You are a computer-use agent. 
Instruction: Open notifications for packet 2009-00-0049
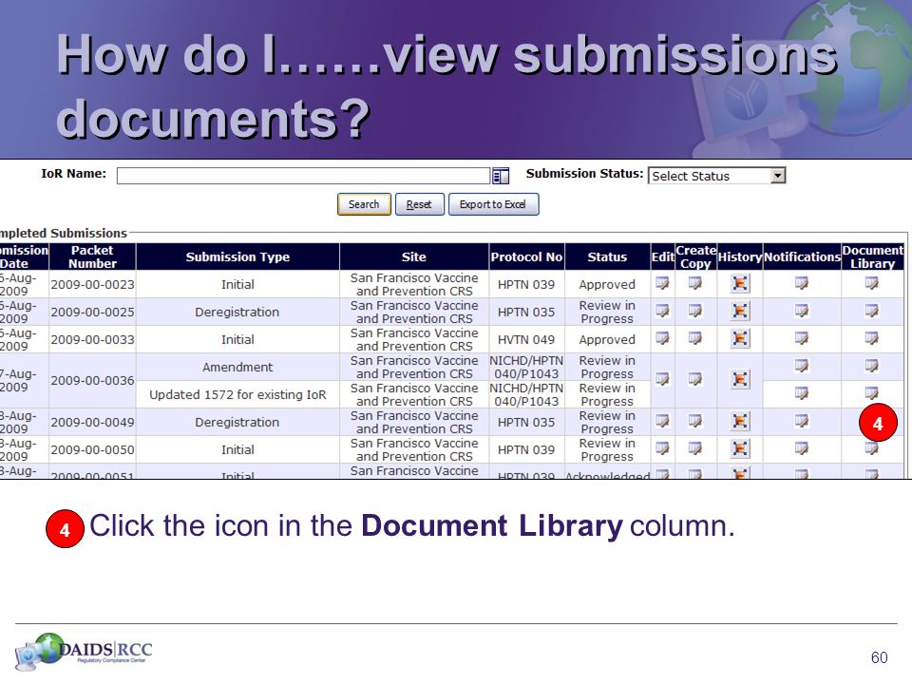[x=802, y=421]
